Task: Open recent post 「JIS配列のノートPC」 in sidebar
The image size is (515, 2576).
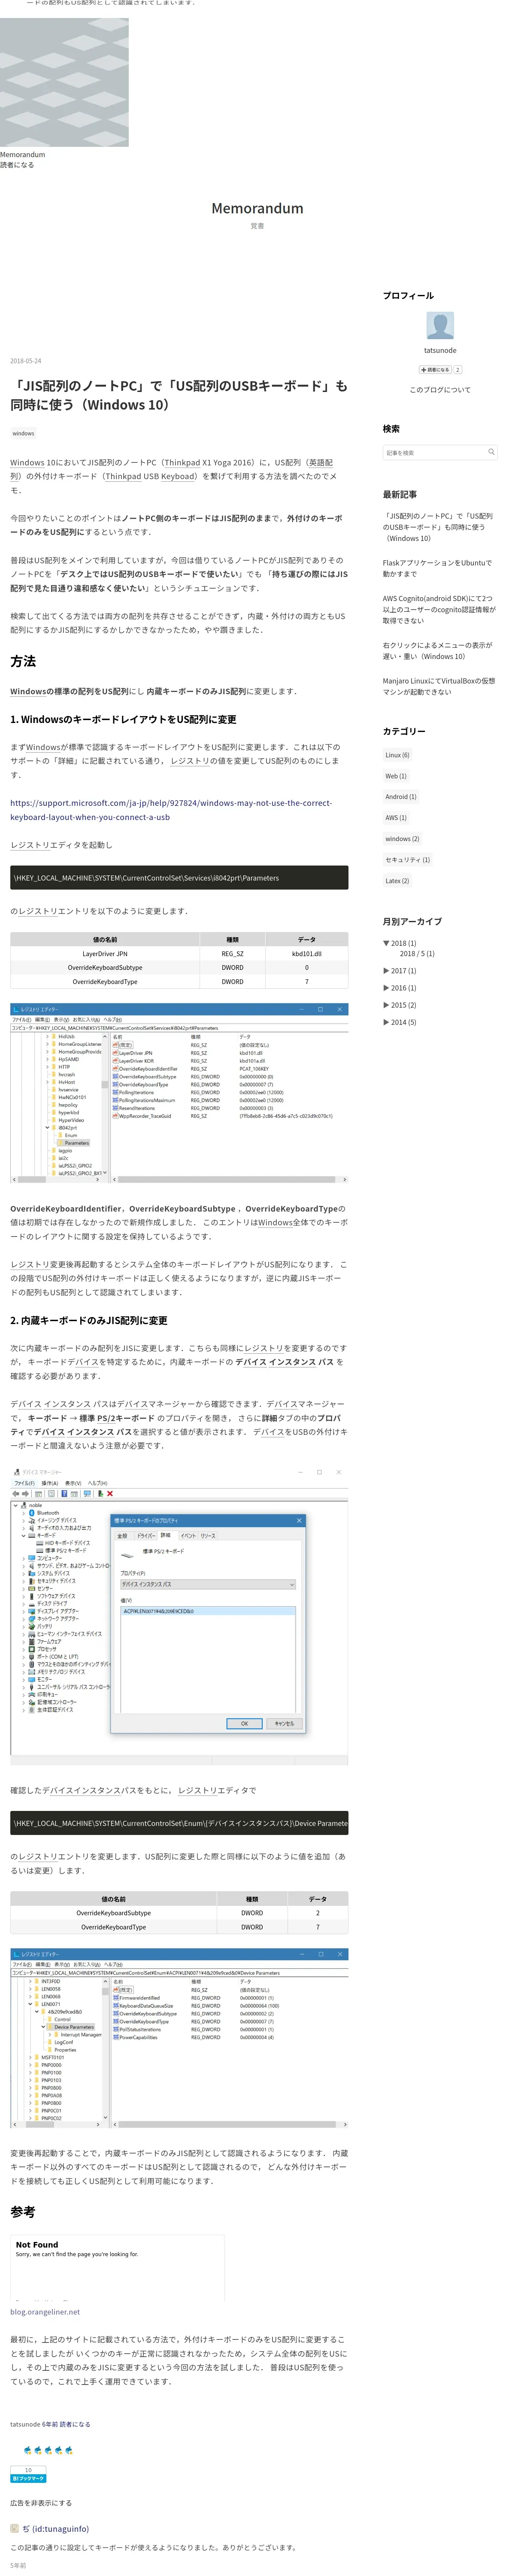Action: [x=438, y=527]
